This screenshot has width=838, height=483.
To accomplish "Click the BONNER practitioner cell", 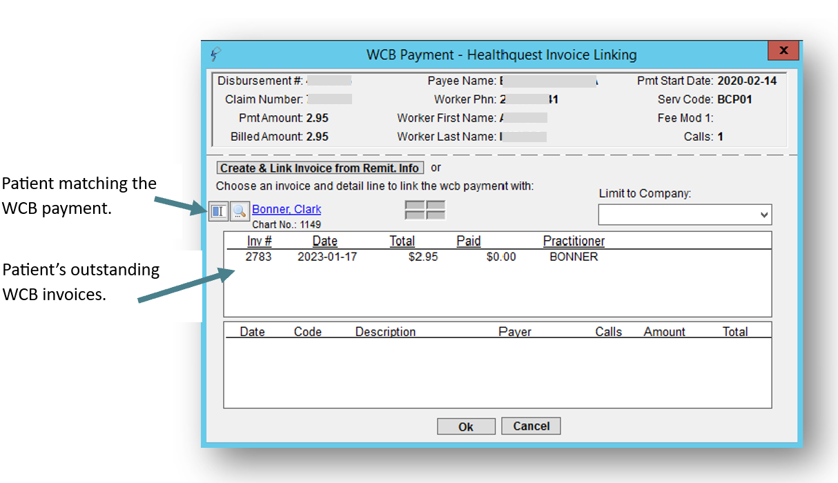I will [x=574, y=257].
